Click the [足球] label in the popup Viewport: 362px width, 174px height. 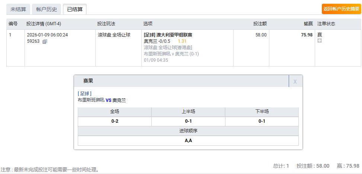pyautogui.click(x=84, y=94)
